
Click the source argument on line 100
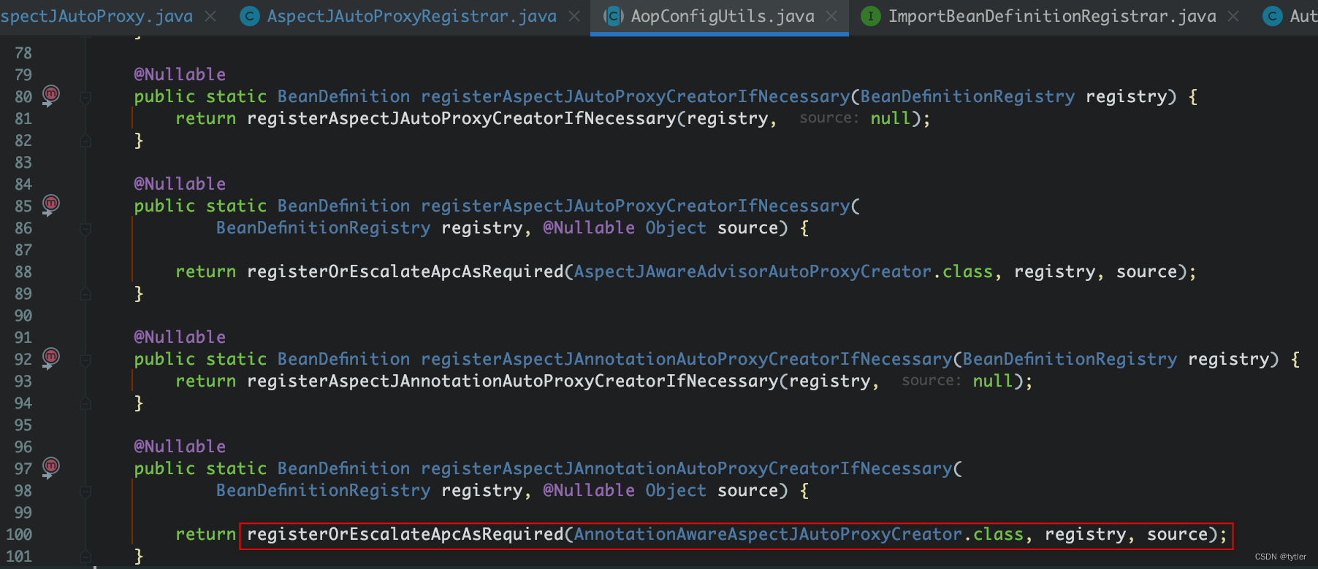click(x=1177, y=534)
